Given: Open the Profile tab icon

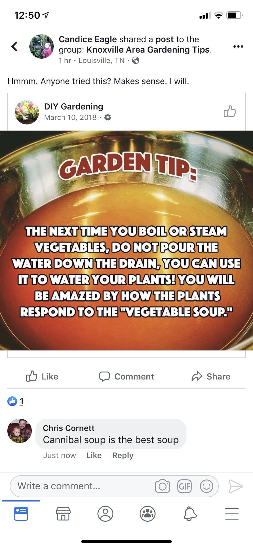Looking at the screenshot, I should (x=105, y=514).
